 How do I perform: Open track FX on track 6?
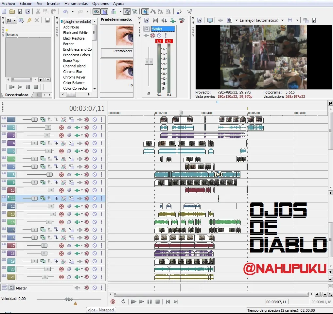87,159
